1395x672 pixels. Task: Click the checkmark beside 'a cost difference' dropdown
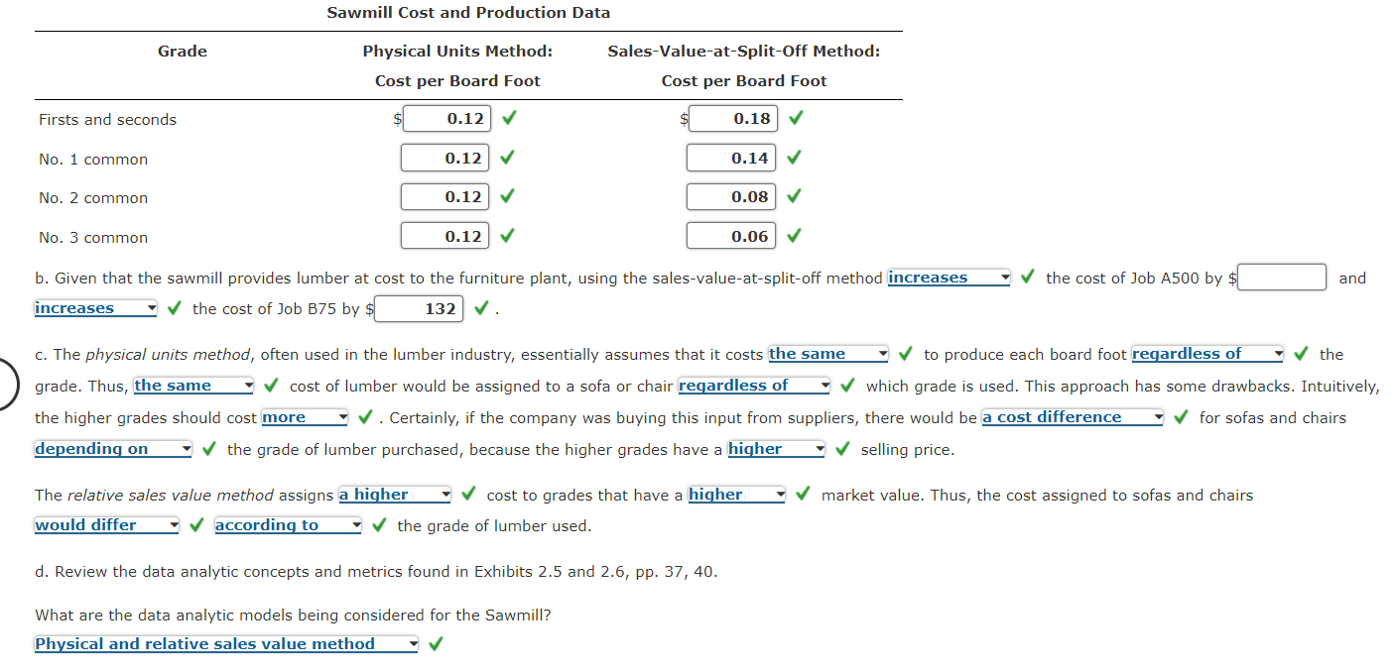1181,417
